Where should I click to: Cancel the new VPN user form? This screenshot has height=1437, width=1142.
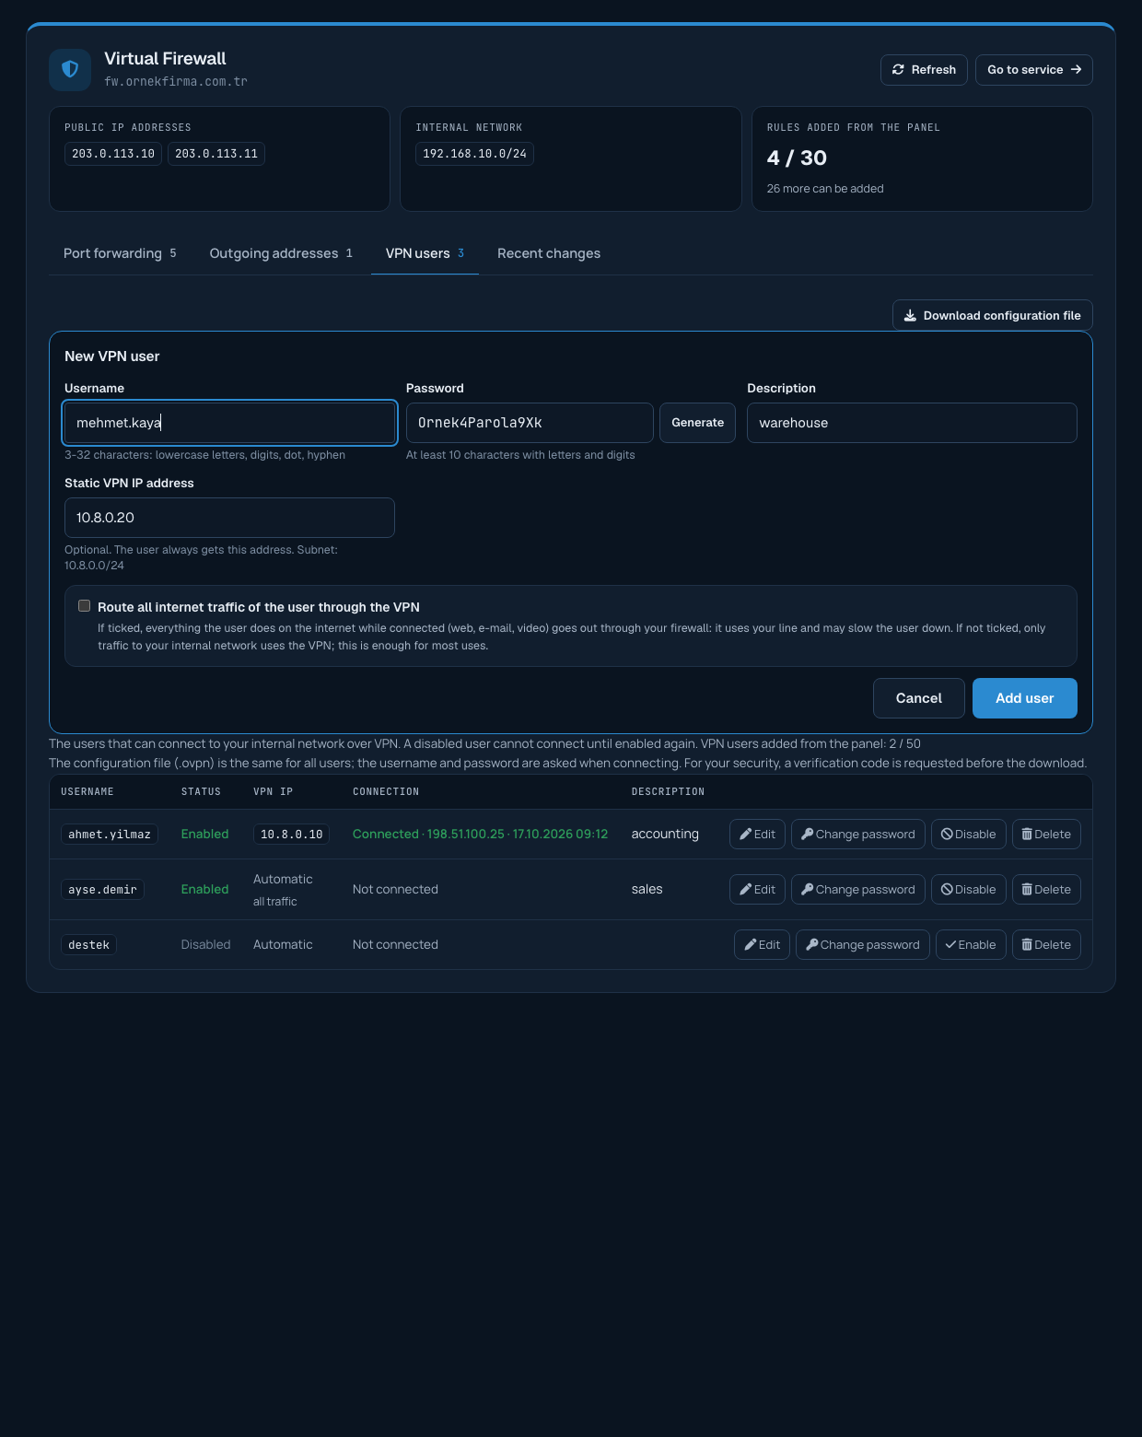(x=919, y=698)
